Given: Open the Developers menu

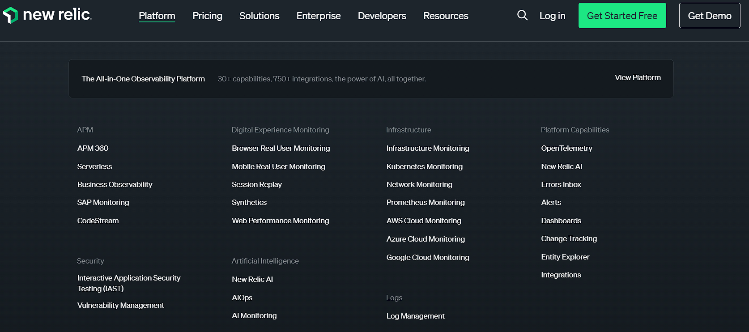Looking at the screenshot, I should [382, 16].
